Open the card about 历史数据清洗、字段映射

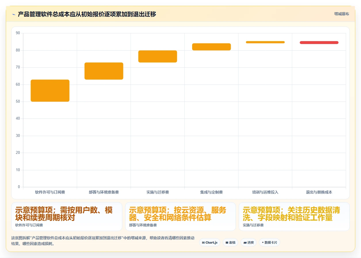click(x=294, y=217)
